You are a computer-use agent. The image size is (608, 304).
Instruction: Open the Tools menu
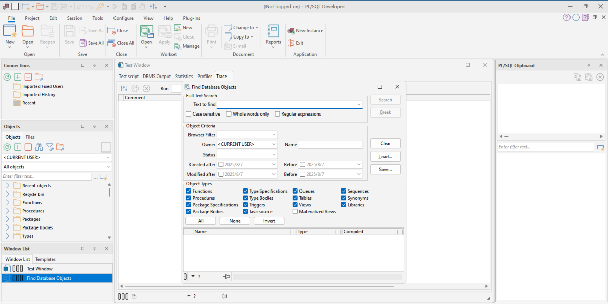(x=98, y=18)
